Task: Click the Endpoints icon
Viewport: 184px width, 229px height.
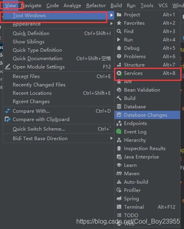Action: pos(119,123)
